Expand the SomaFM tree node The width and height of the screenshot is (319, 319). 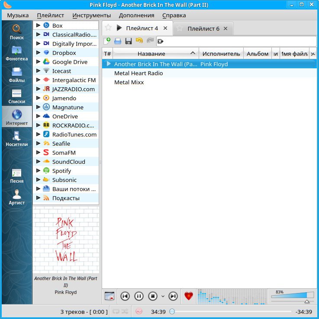38,152
